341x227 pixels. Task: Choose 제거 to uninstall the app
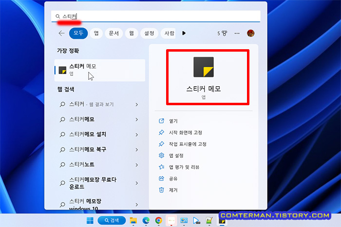(x=173, y=190)
